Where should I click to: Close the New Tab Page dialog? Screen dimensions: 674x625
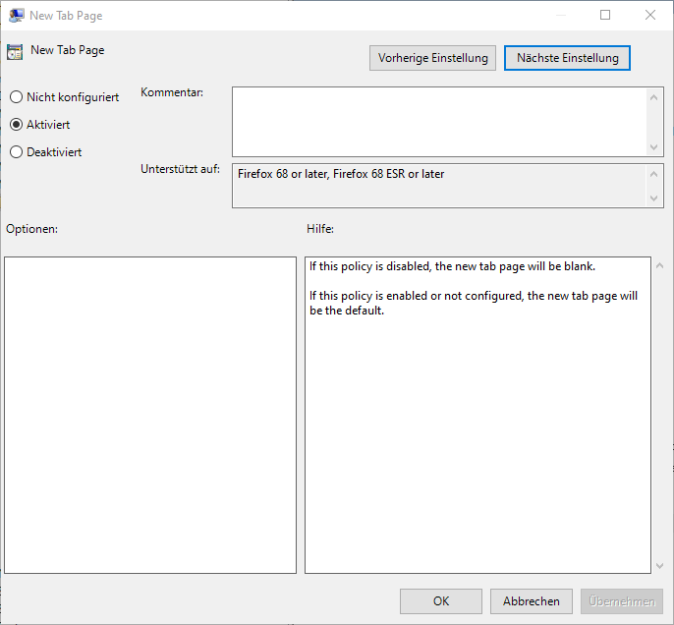(x=650, y=15)
